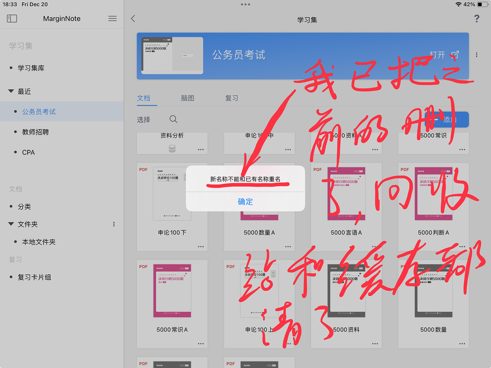The width and height of the screenshot is (491, 368).
Task: Open the 5000数量 PDF thumbnail
Action: [434, 291]
